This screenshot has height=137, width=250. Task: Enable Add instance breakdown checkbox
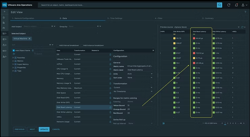(82, 46)
